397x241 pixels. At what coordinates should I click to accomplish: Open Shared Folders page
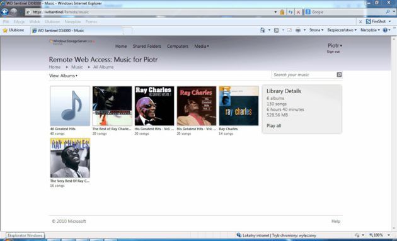pos(147,47)
